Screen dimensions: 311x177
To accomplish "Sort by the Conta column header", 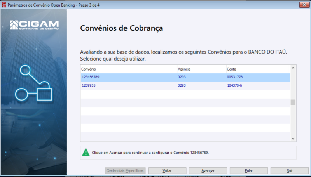I will pyautogui.click(x=257, y=69).
